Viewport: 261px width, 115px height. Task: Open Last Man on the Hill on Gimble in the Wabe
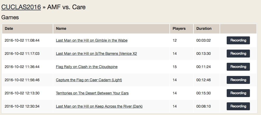click(x=92, y=40)
